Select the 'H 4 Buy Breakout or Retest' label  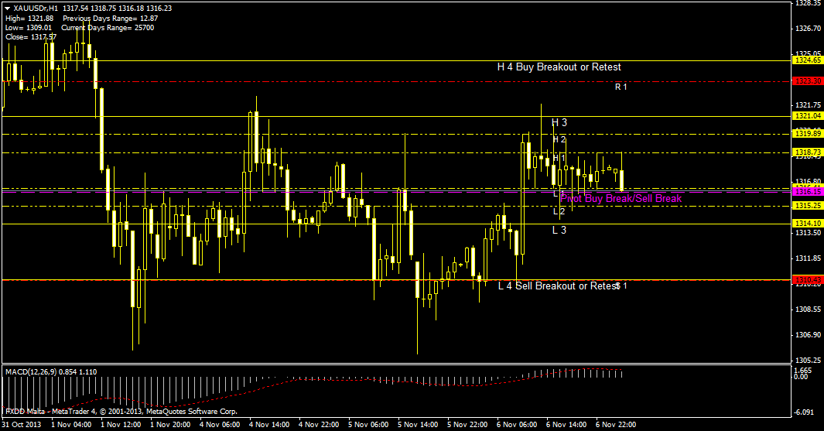pyautogui.click(x=559, y=67)
